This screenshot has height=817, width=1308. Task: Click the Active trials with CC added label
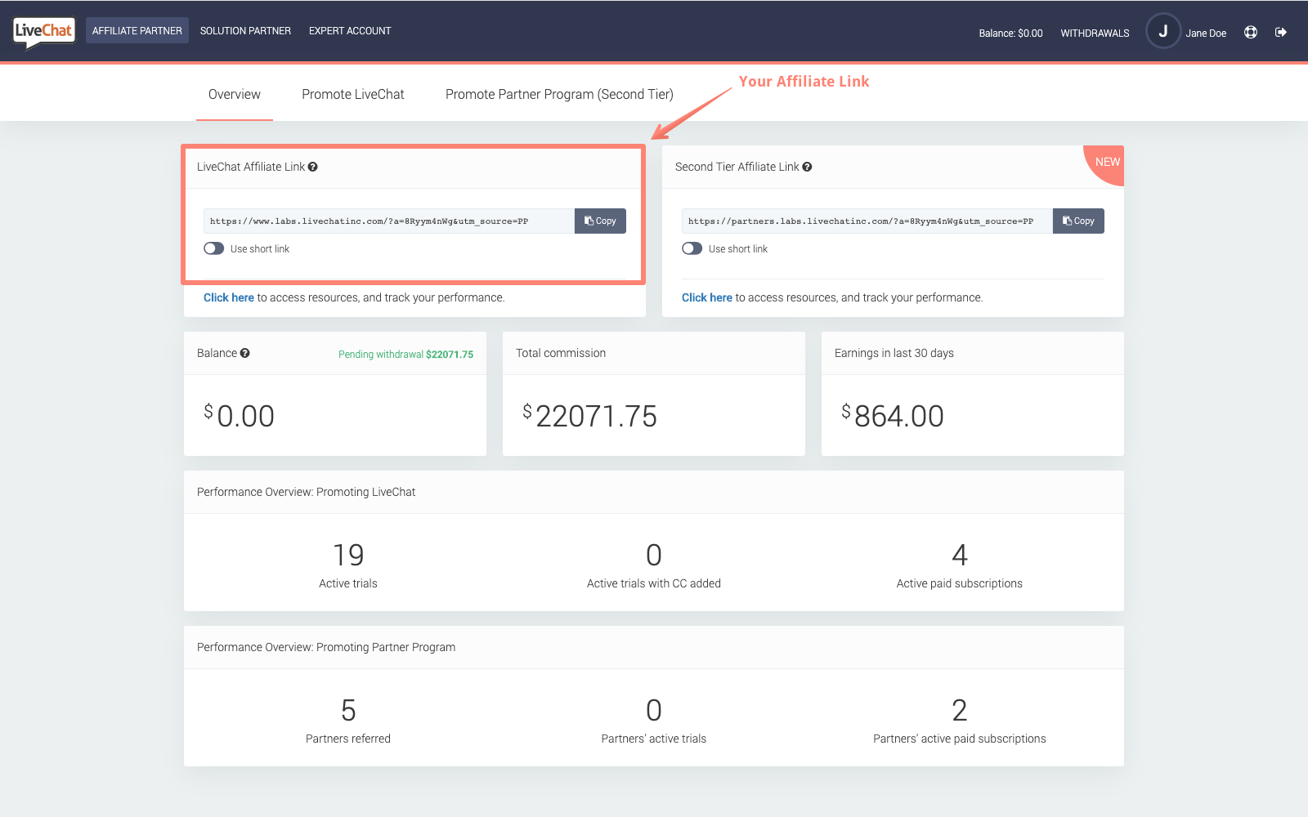(654, 583)
